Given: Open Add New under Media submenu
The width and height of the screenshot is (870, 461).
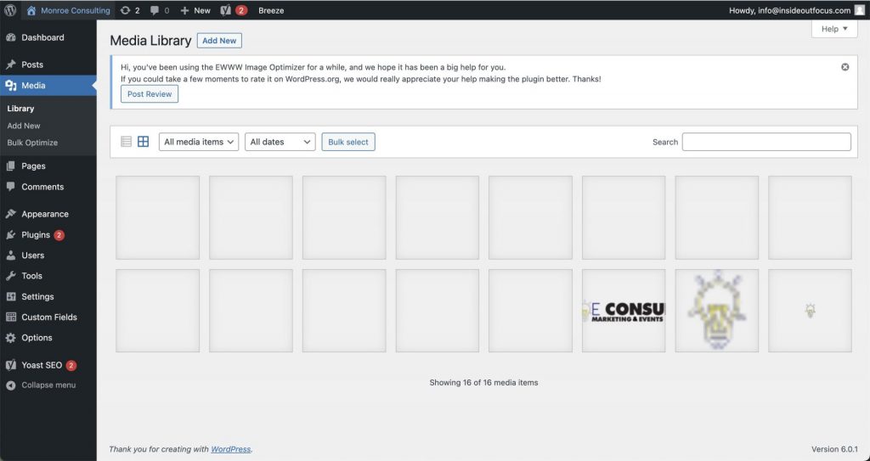Looking at the screenshot, I should click(x=23, y=126).
